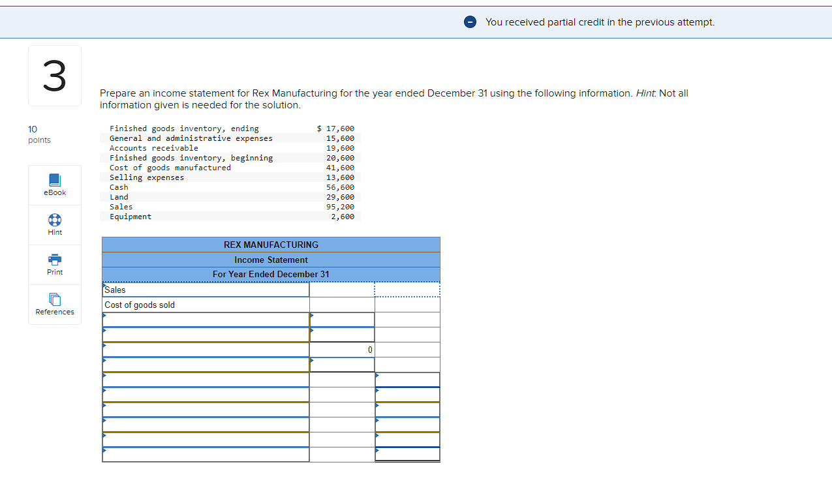Screen dimensions: 832x484
Task: Click the dotted amount cell in the Sales row
Action: (407, 290)
